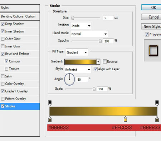This screenshot has width=161, height=141.
Task: Enable the Outer Glow checkbox
Action: coord(3,39)
